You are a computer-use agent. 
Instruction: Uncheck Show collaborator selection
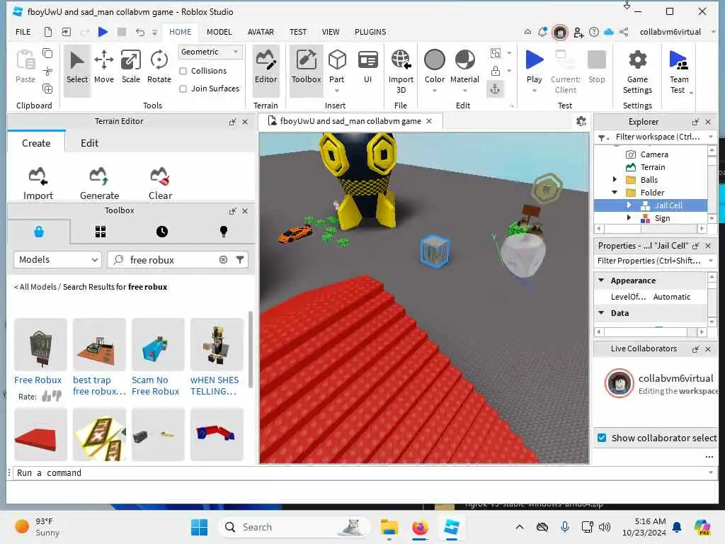tap(602, 438)
